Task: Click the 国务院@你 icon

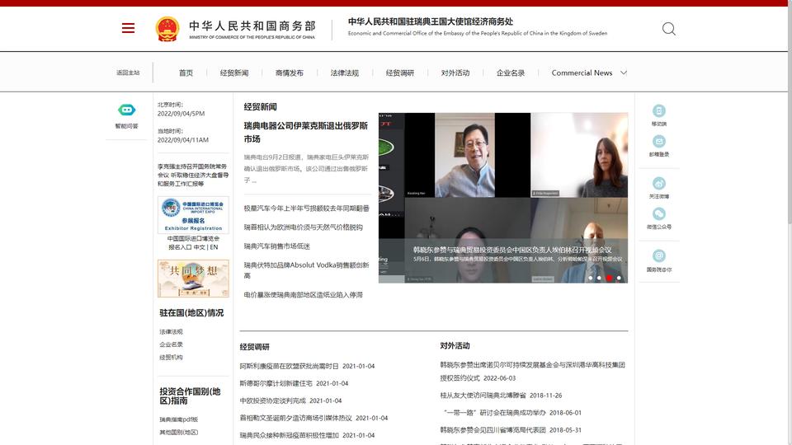Action: (658, 255)
